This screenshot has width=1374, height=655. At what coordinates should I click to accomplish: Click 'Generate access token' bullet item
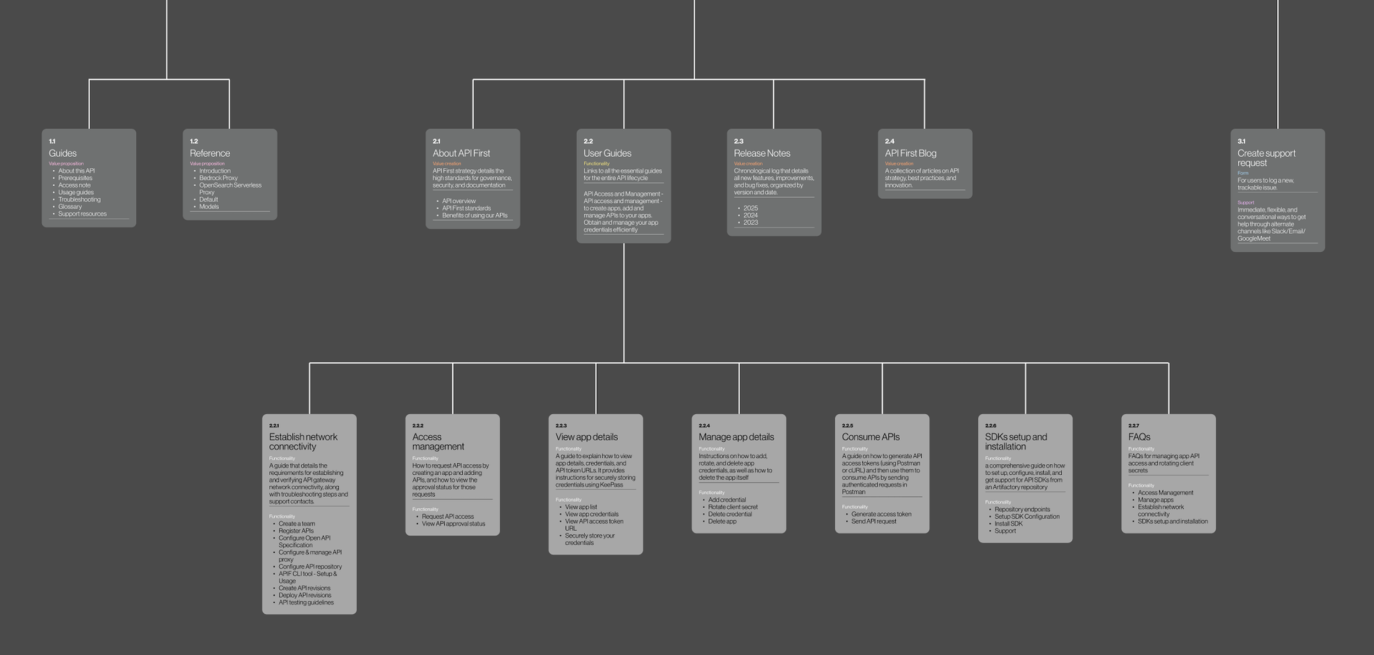tap(882, 514)
